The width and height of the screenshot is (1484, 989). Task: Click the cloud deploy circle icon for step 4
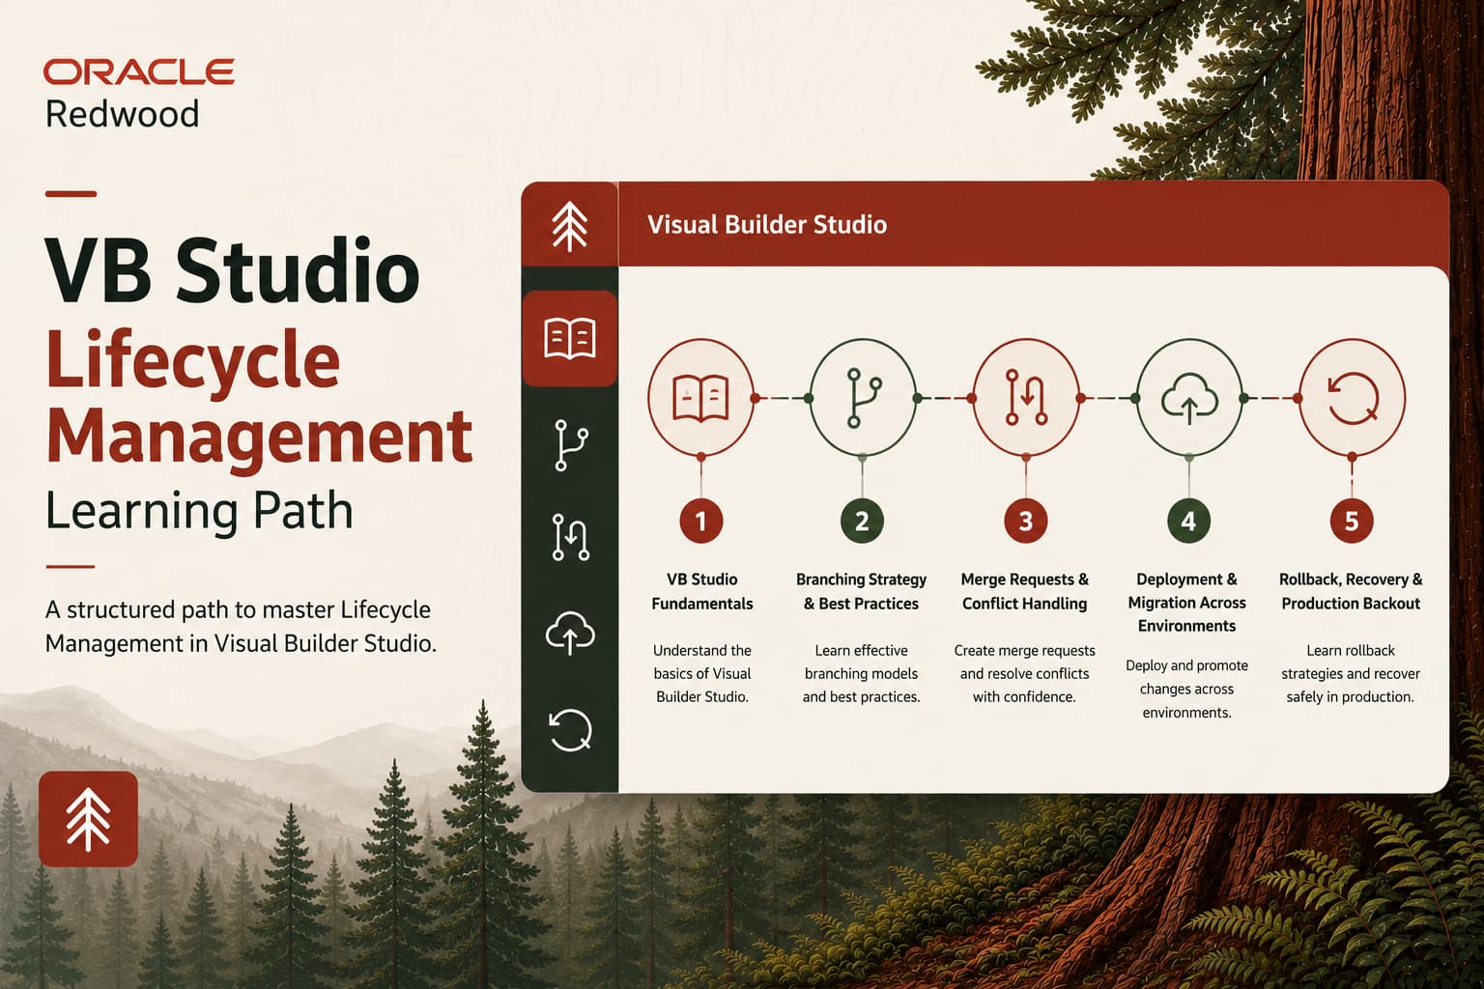pos(1188,397)
